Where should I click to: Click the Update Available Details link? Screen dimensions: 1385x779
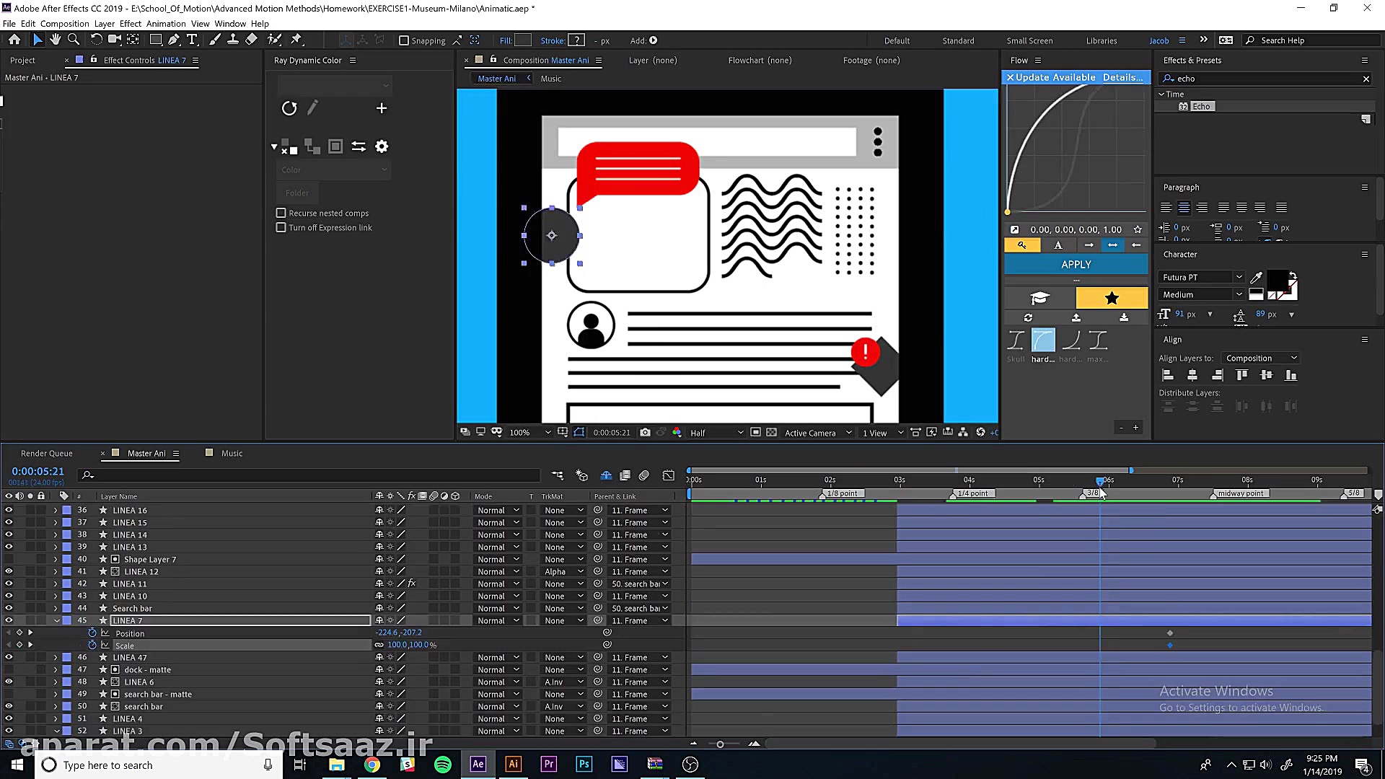(1122, 77)
